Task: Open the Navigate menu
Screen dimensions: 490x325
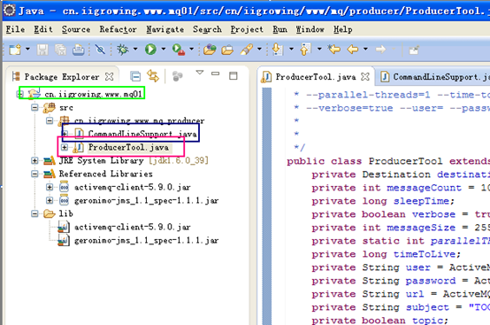Action: tap(165, 29)
